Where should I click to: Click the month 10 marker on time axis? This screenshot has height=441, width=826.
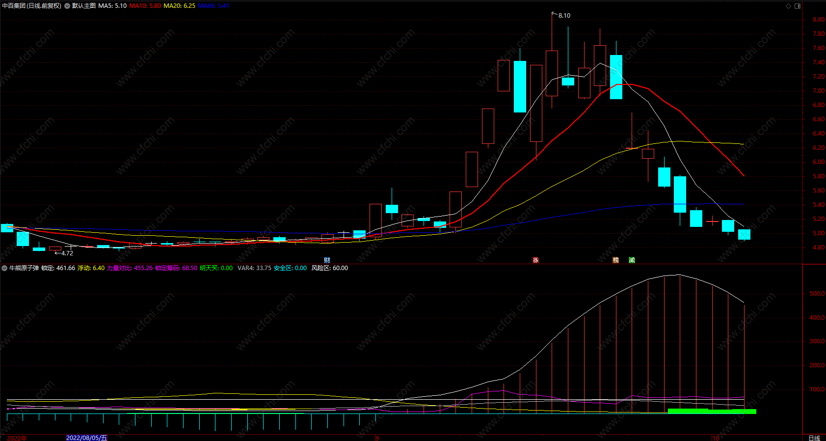coord(716,438)
